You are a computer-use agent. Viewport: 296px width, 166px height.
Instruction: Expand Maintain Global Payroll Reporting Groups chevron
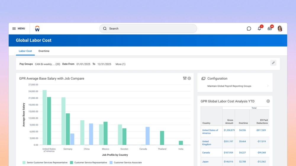[268, 86]
